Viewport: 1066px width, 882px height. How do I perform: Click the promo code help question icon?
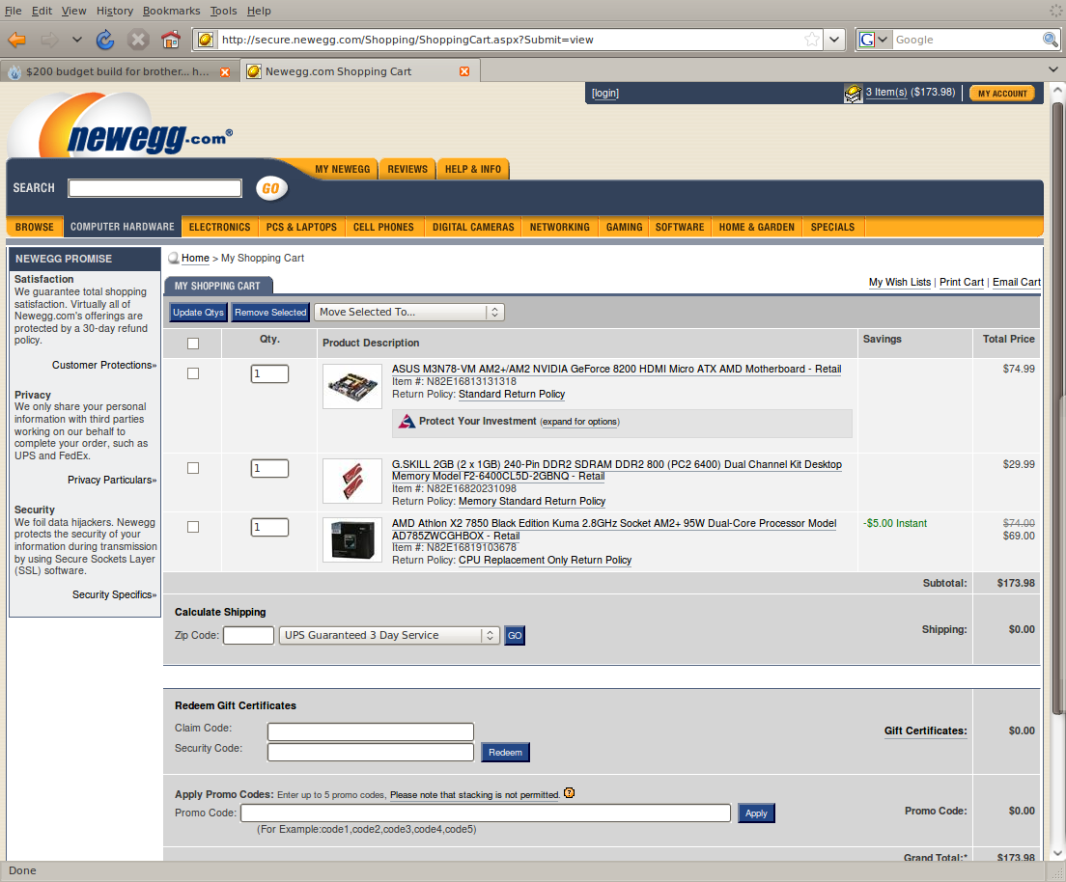[x=569, y=793]
